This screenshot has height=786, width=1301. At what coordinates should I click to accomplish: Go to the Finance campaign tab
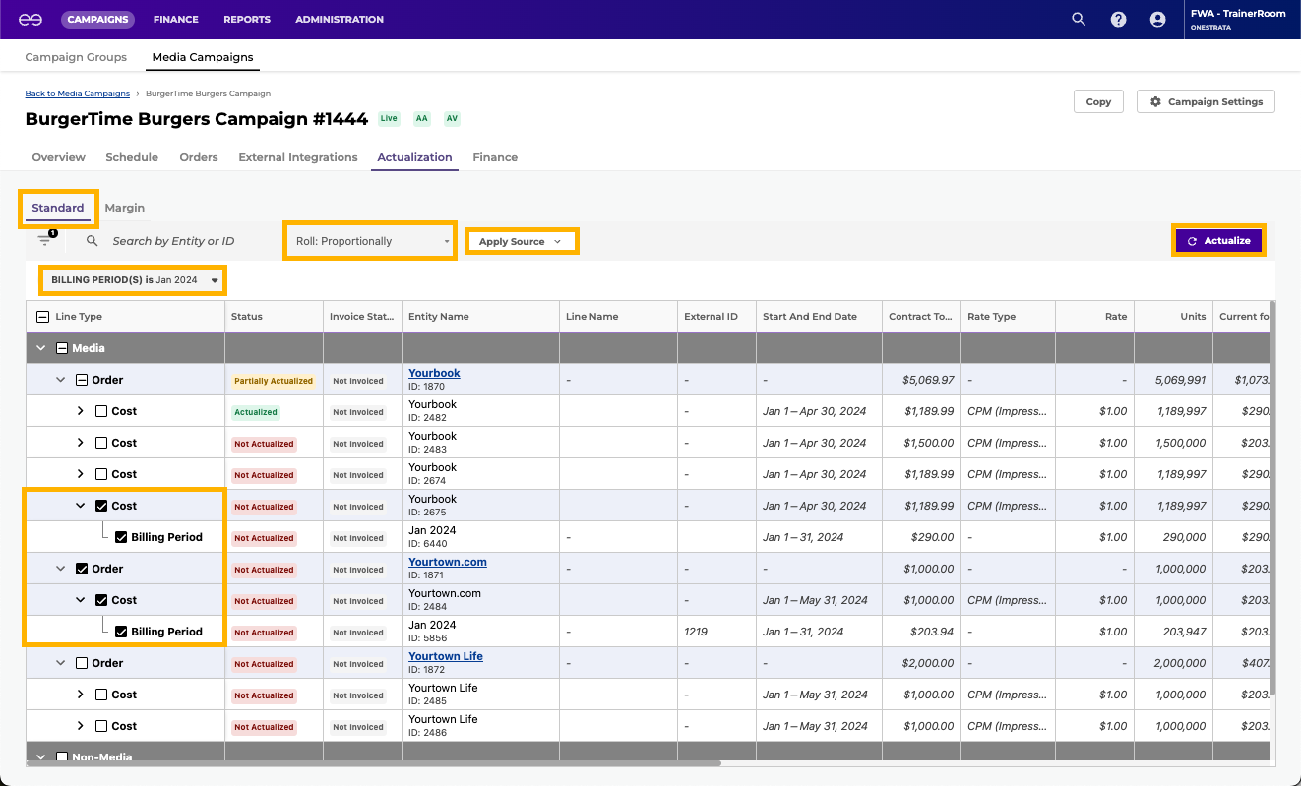pyautogui.click(x=494, y=157)
